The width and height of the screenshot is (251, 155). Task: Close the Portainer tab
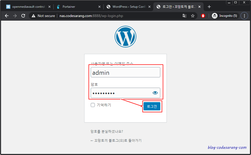[99, 7]
